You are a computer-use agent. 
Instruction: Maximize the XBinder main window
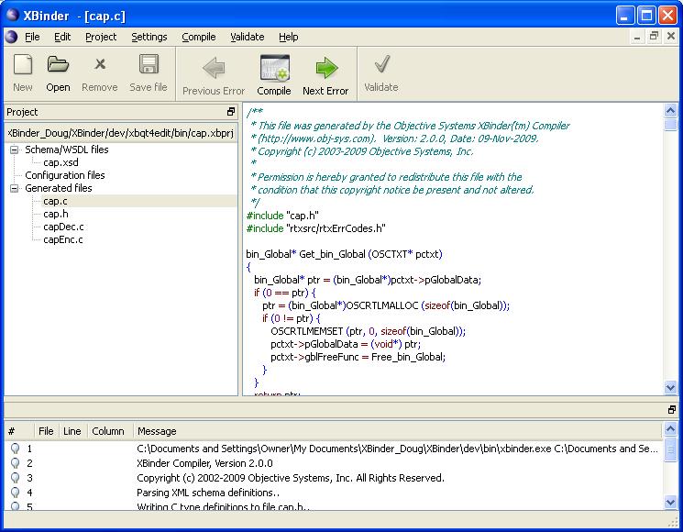[x=646, y=16]
